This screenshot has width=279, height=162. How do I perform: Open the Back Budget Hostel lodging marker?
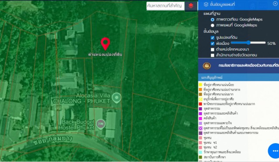pos(101,124)
